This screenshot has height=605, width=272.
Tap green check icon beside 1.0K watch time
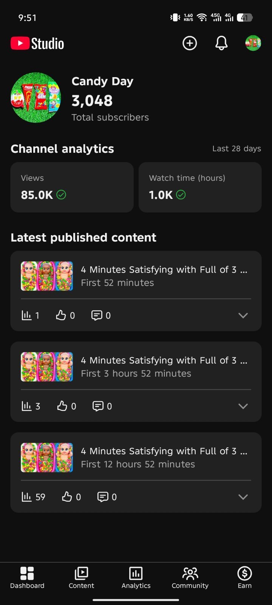pyautogui.click(x=181, y=195)
